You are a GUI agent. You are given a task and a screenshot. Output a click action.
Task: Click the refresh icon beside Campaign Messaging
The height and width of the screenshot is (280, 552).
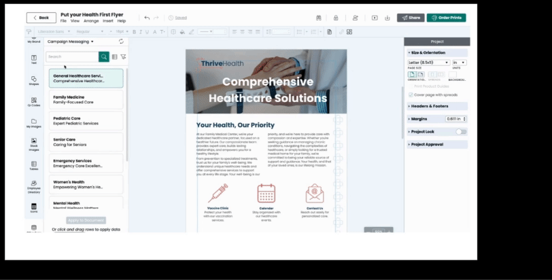[121, 41]
